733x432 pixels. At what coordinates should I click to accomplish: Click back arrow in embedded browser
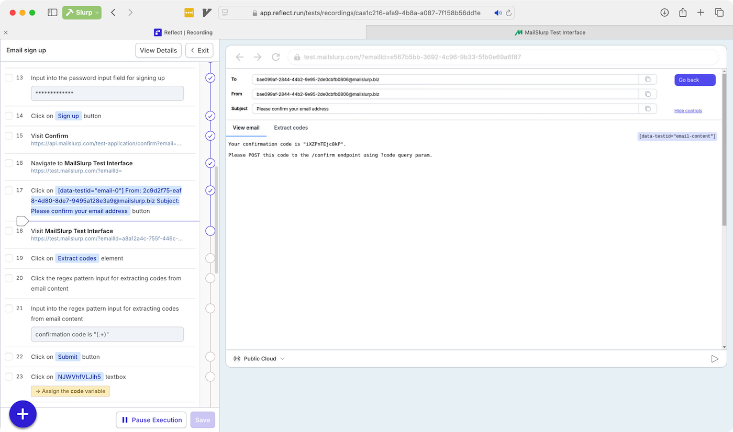[240, 57]
